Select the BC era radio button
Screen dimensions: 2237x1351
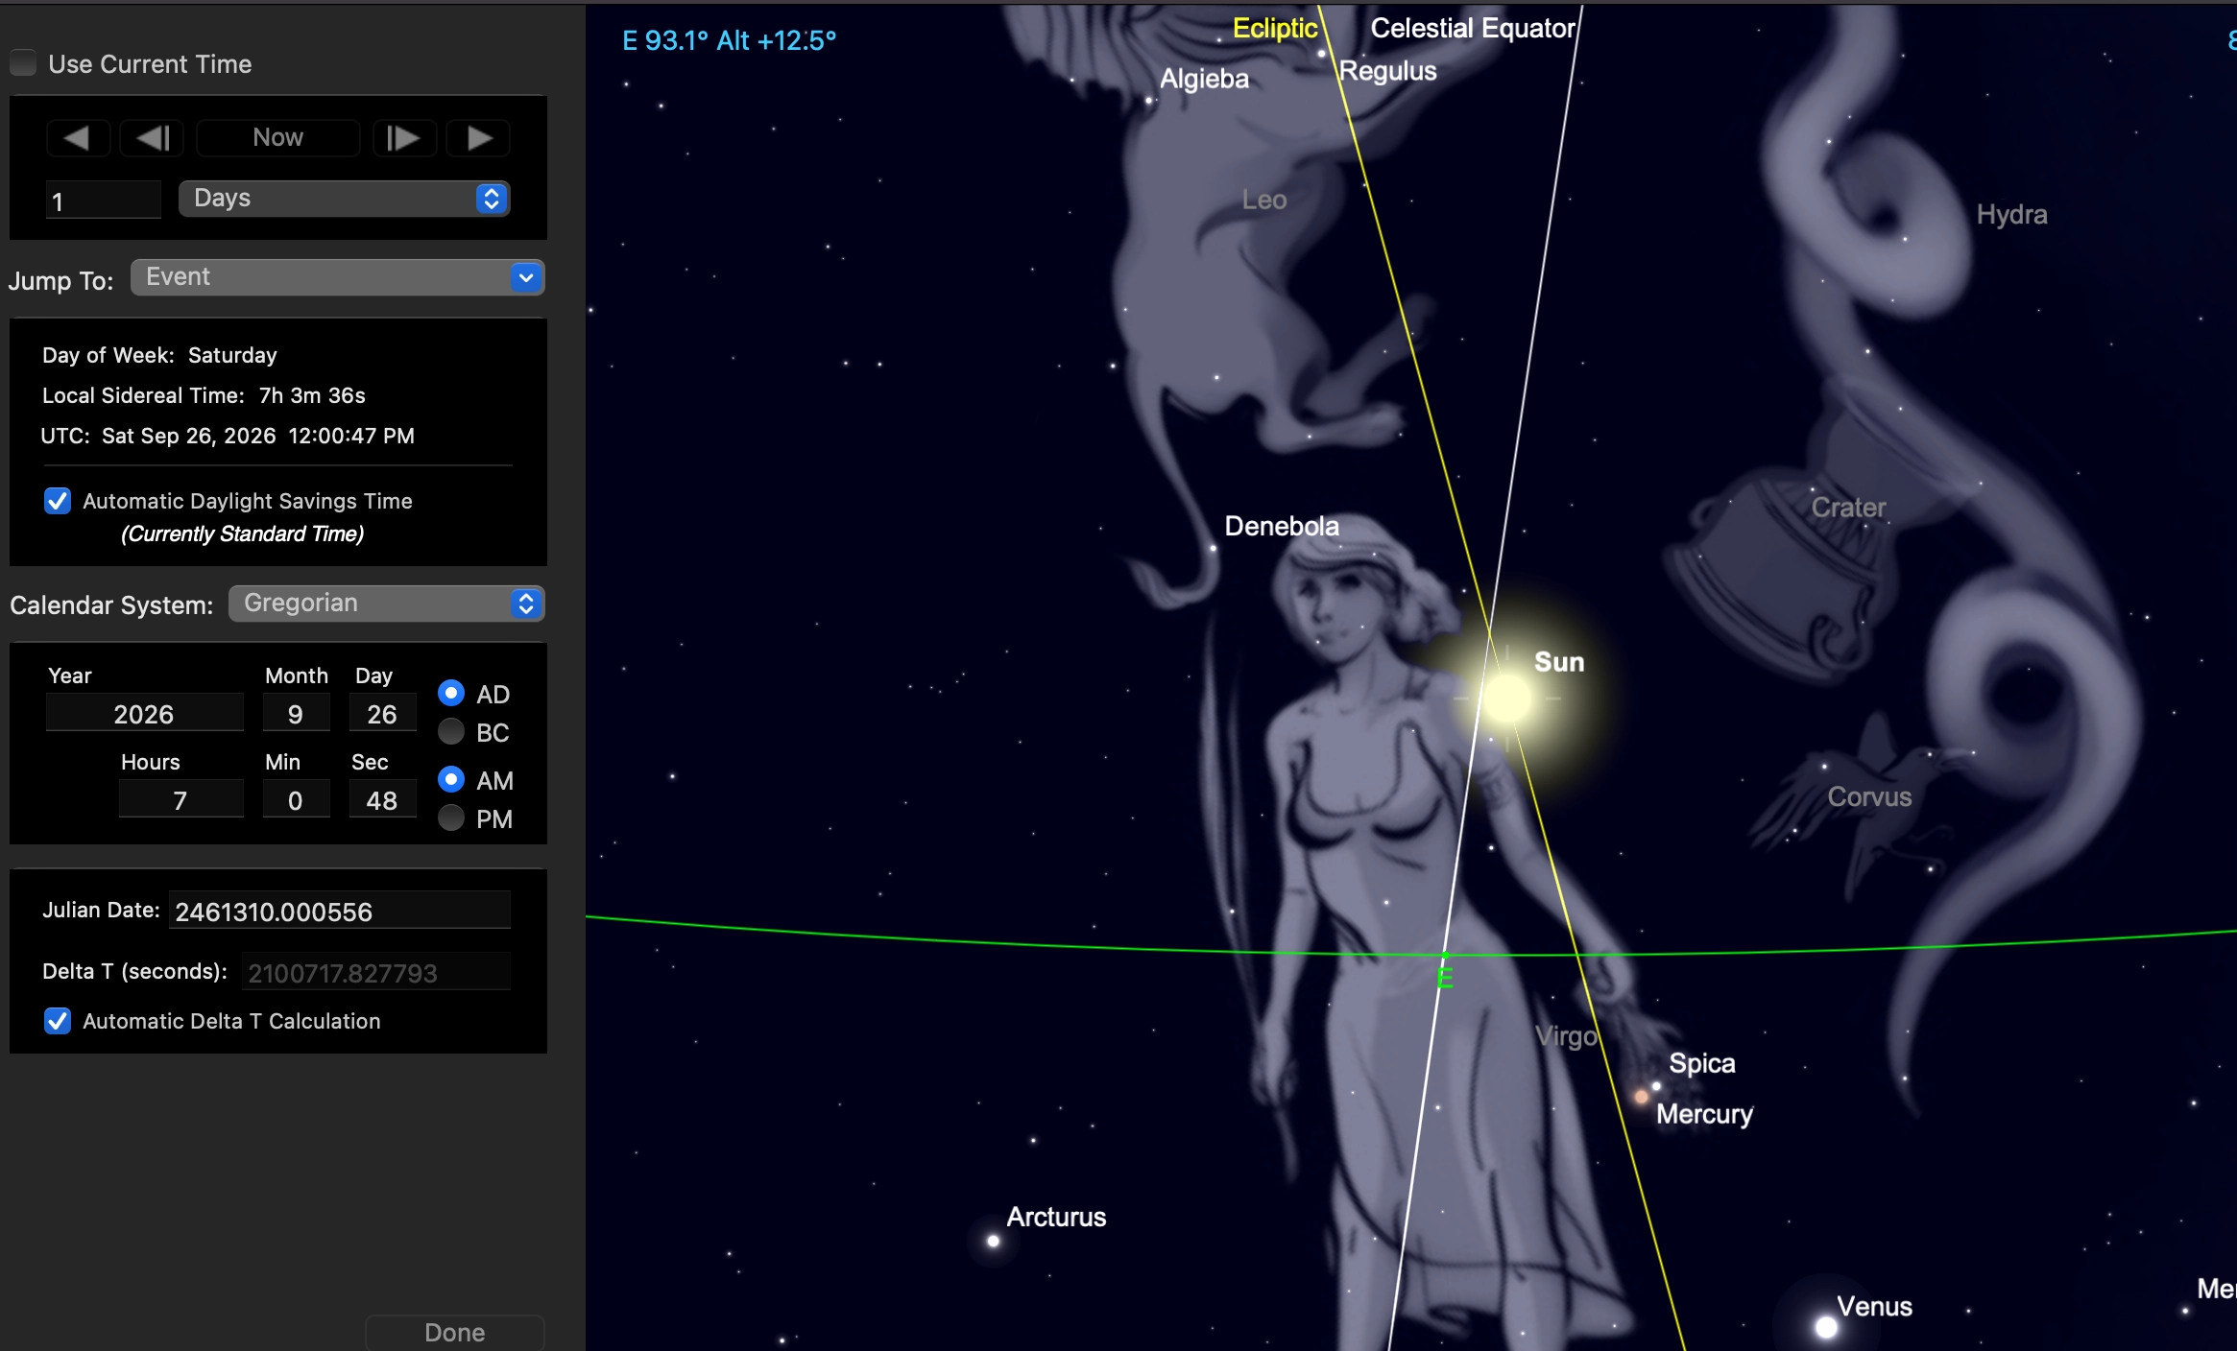click(451, 732)
